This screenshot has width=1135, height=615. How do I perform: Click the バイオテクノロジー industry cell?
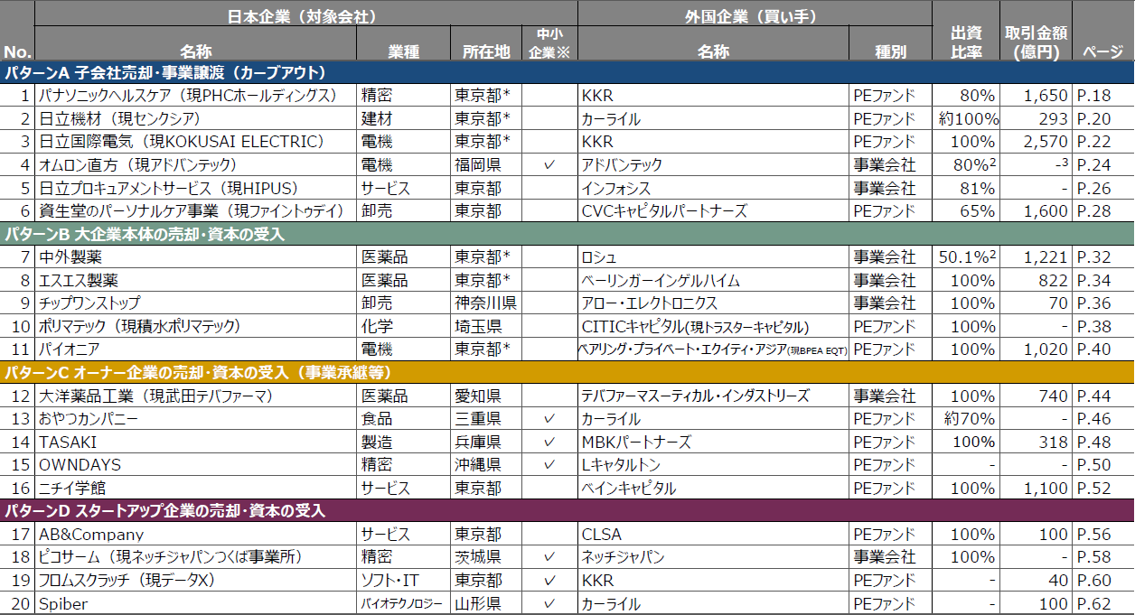(403, 603)
